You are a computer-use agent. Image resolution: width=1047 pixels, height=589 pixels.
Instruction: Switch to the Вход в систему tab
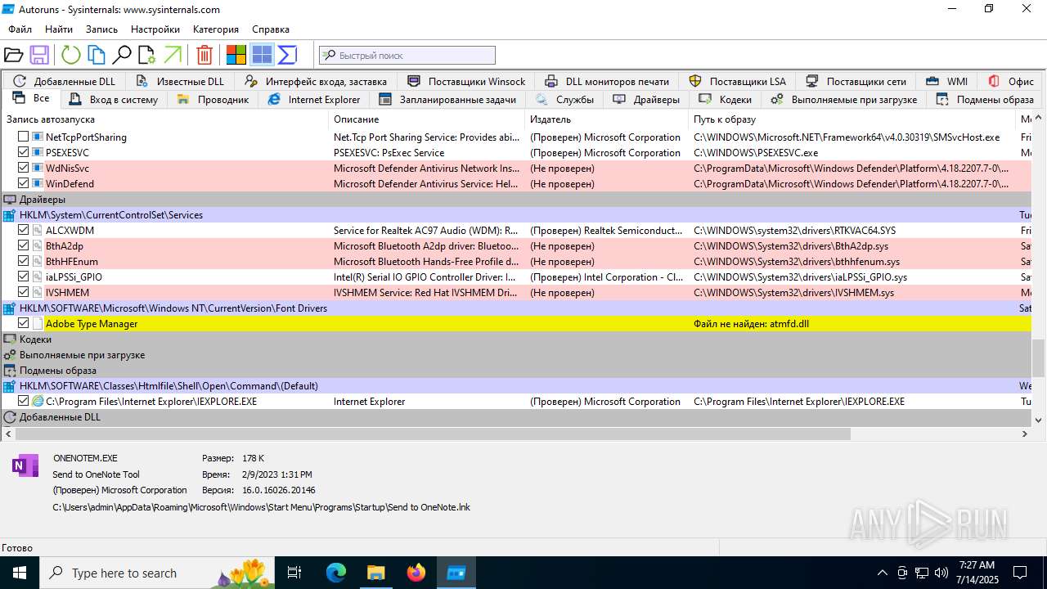click(x=114, y=100)
